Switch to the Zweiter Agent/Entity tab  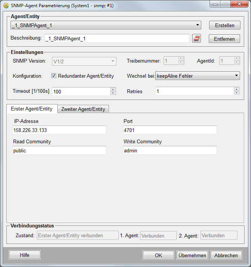[83, 109]
